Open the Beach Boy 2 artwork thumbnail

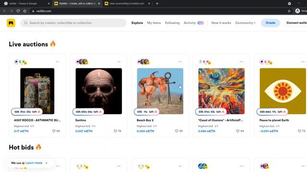[160, 91]
